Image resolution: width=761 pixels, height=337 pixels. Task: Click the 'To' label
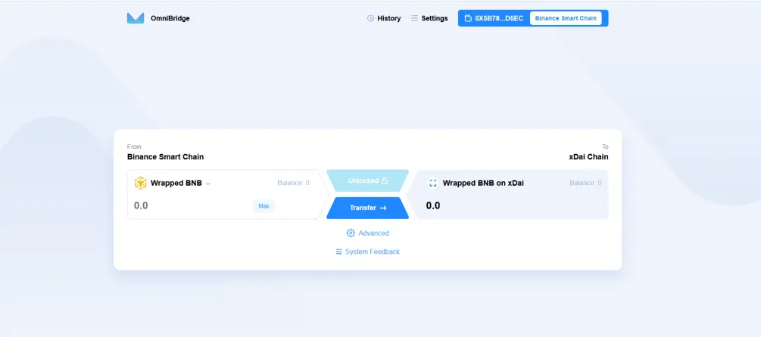coord(605,147)
